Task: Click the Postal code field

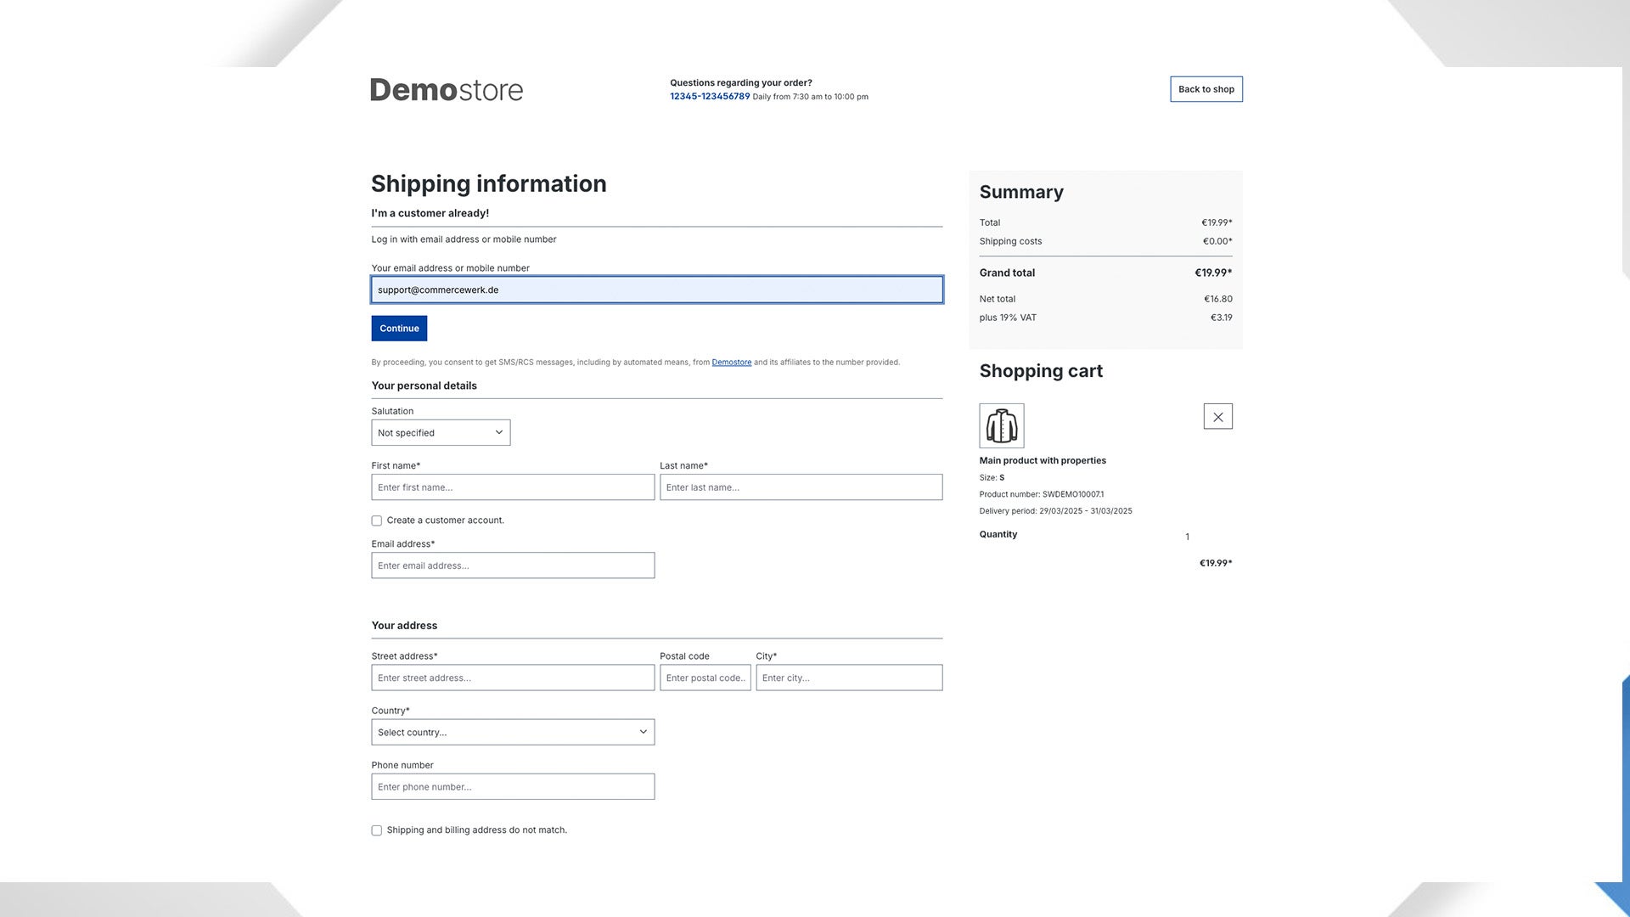Action: click(x=705, y=678)
